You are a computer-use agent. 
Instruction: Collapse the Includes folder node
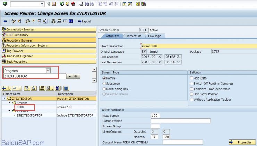[9, 111]
